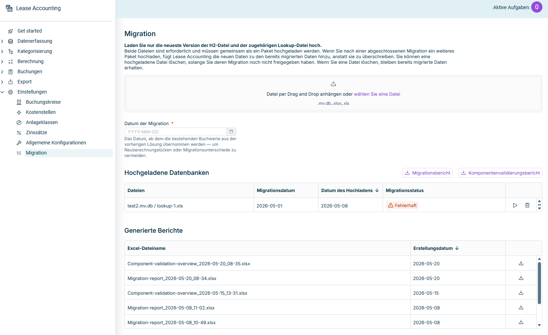Navigate to Zinssätze
548x335 pixels.
(x=36, y=132)
